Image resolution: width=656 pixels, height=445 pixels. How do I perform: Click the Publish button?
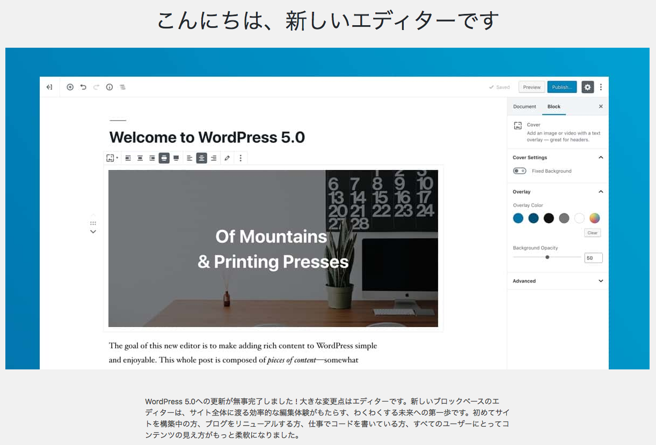coord(562,87)
